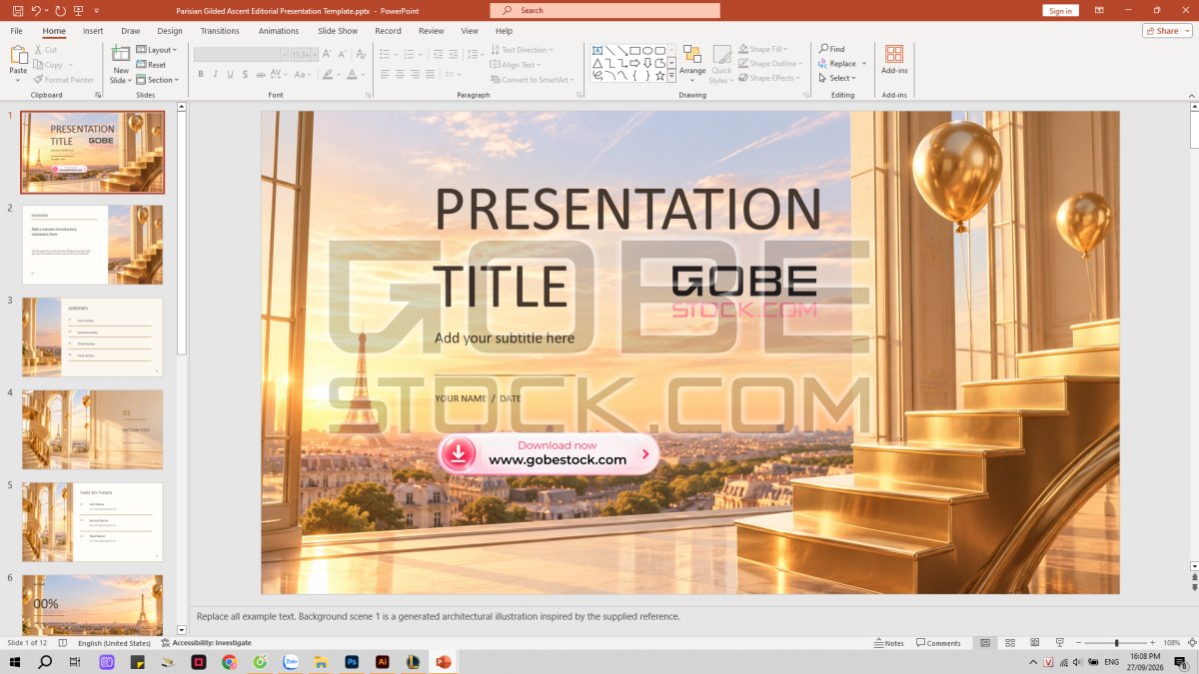
Task: Select the text box shape in the shapes gallery
Action: 598,50
